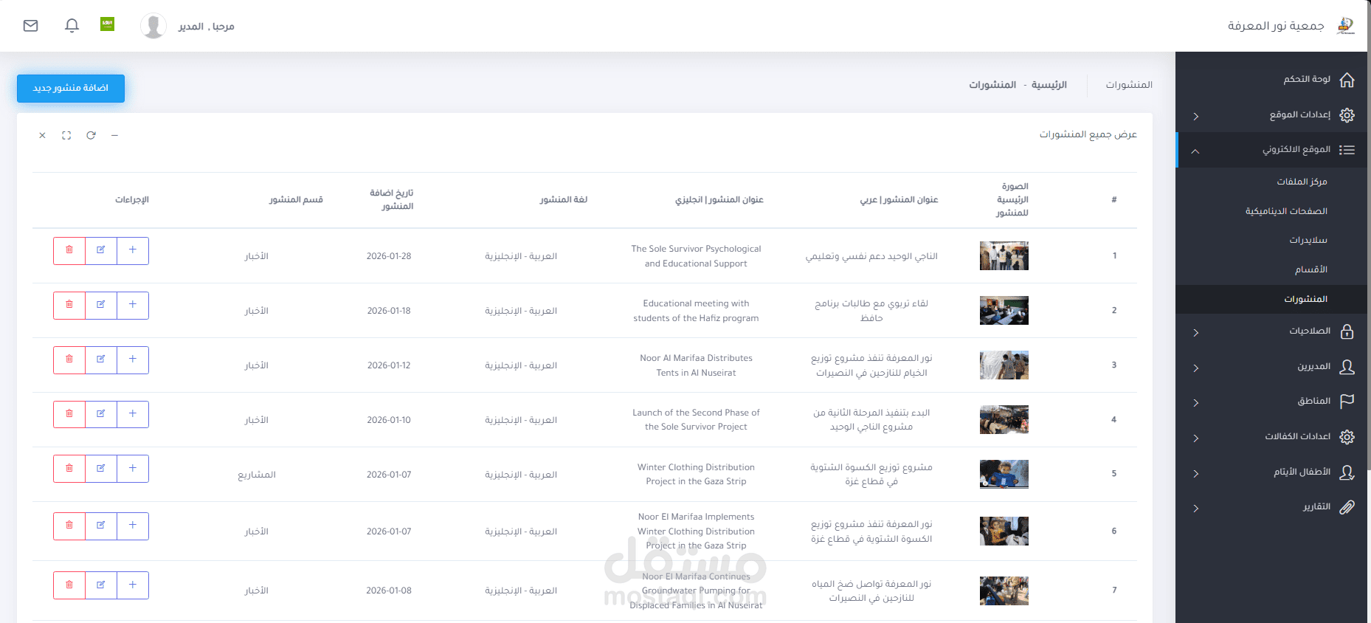Click مرحبا , المدير user greeting
The image size is (1371, 623).
(206, 27)
